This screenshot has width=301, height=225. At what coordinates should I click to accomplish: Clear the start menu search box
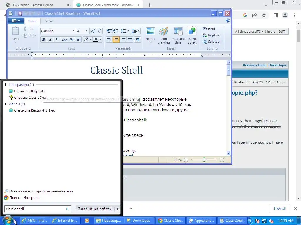pyautogui.click(x=67, y=209)
